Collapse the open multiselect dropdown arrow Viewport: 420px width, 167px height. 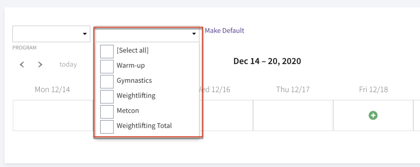[x=194, y=34]
